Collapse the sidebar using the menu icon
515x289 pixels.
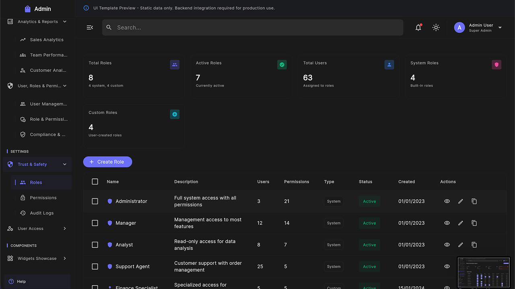pyautogui.click(x=90, y=27)
